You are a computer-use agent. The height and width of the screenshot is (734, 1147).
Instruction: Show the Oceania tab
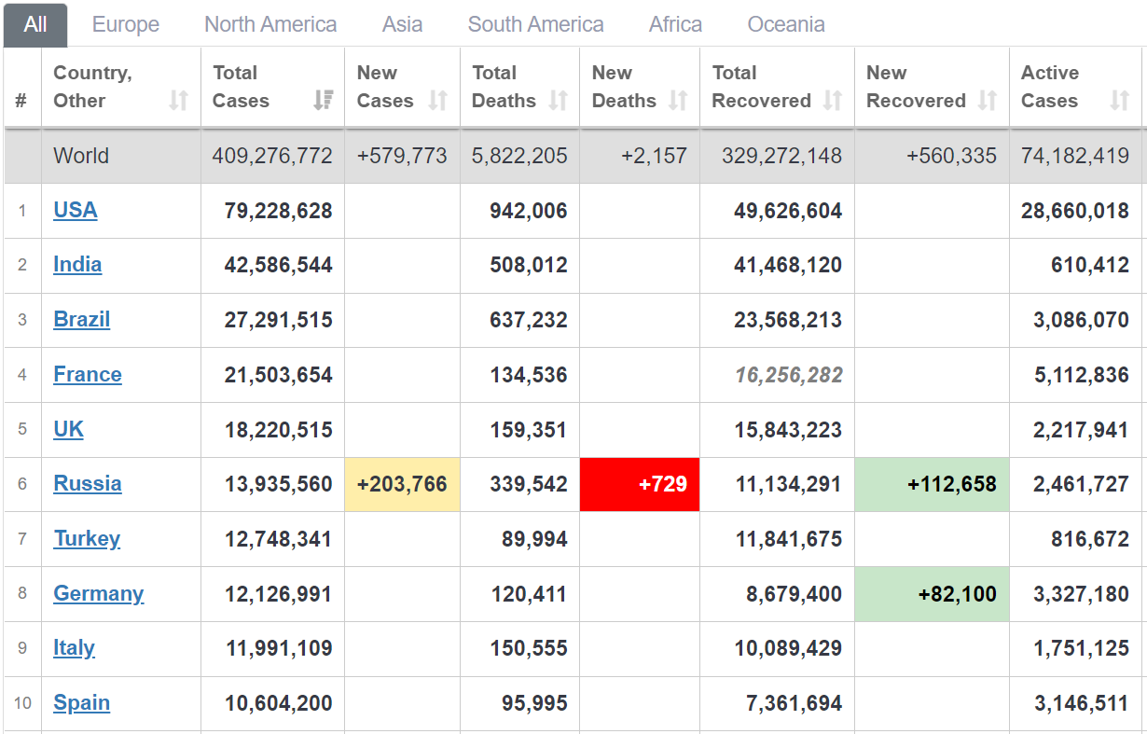coord(786,25)
